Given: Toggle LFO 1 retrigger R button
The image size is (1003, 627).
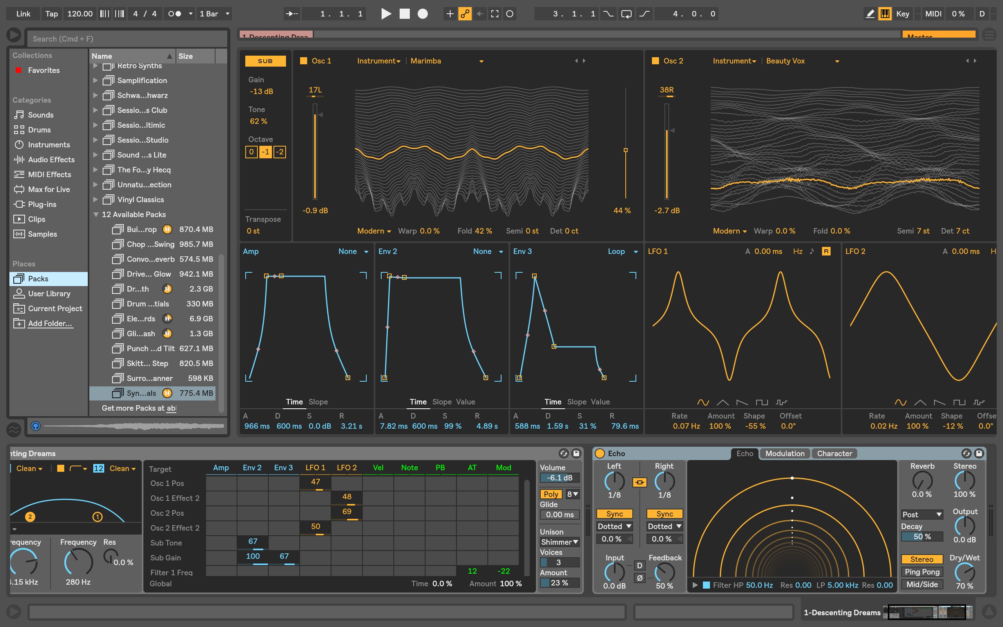Looking at the screenshot, I should click(826, 251).
